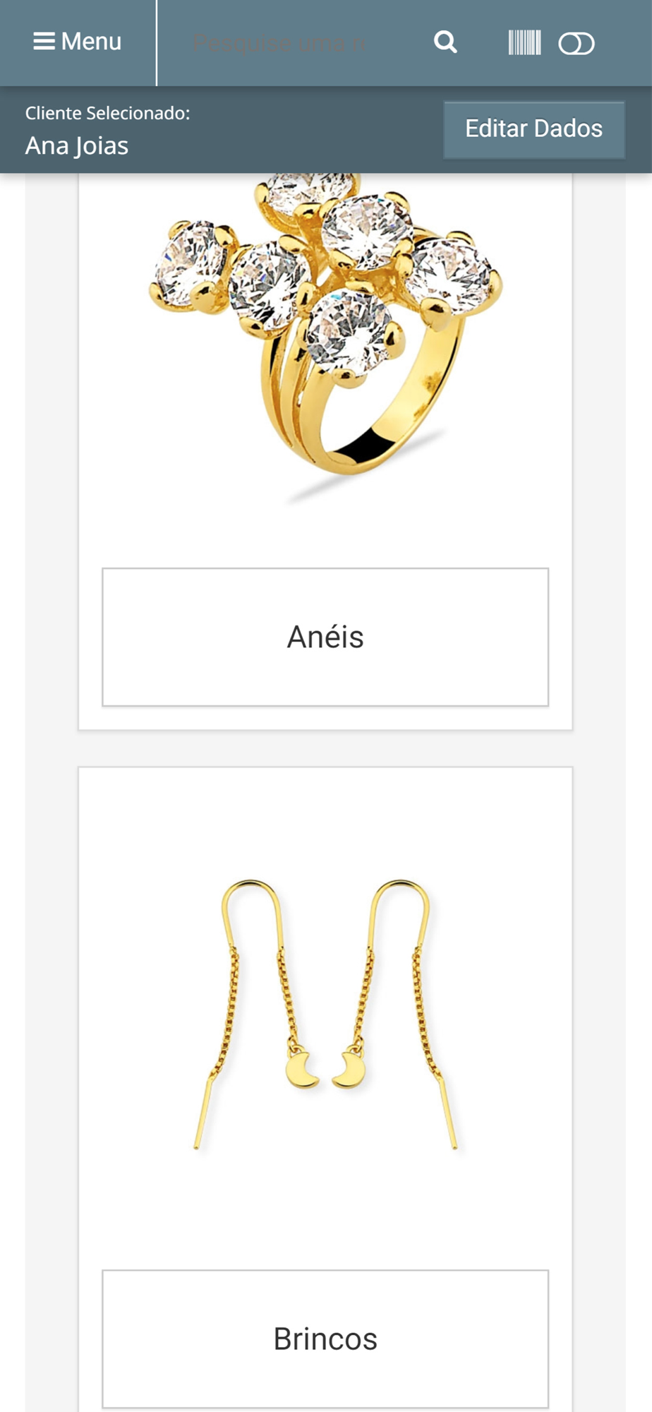Select the Ana Joias client name
The height and width of the screenshot is (1412, 652).
77,145
